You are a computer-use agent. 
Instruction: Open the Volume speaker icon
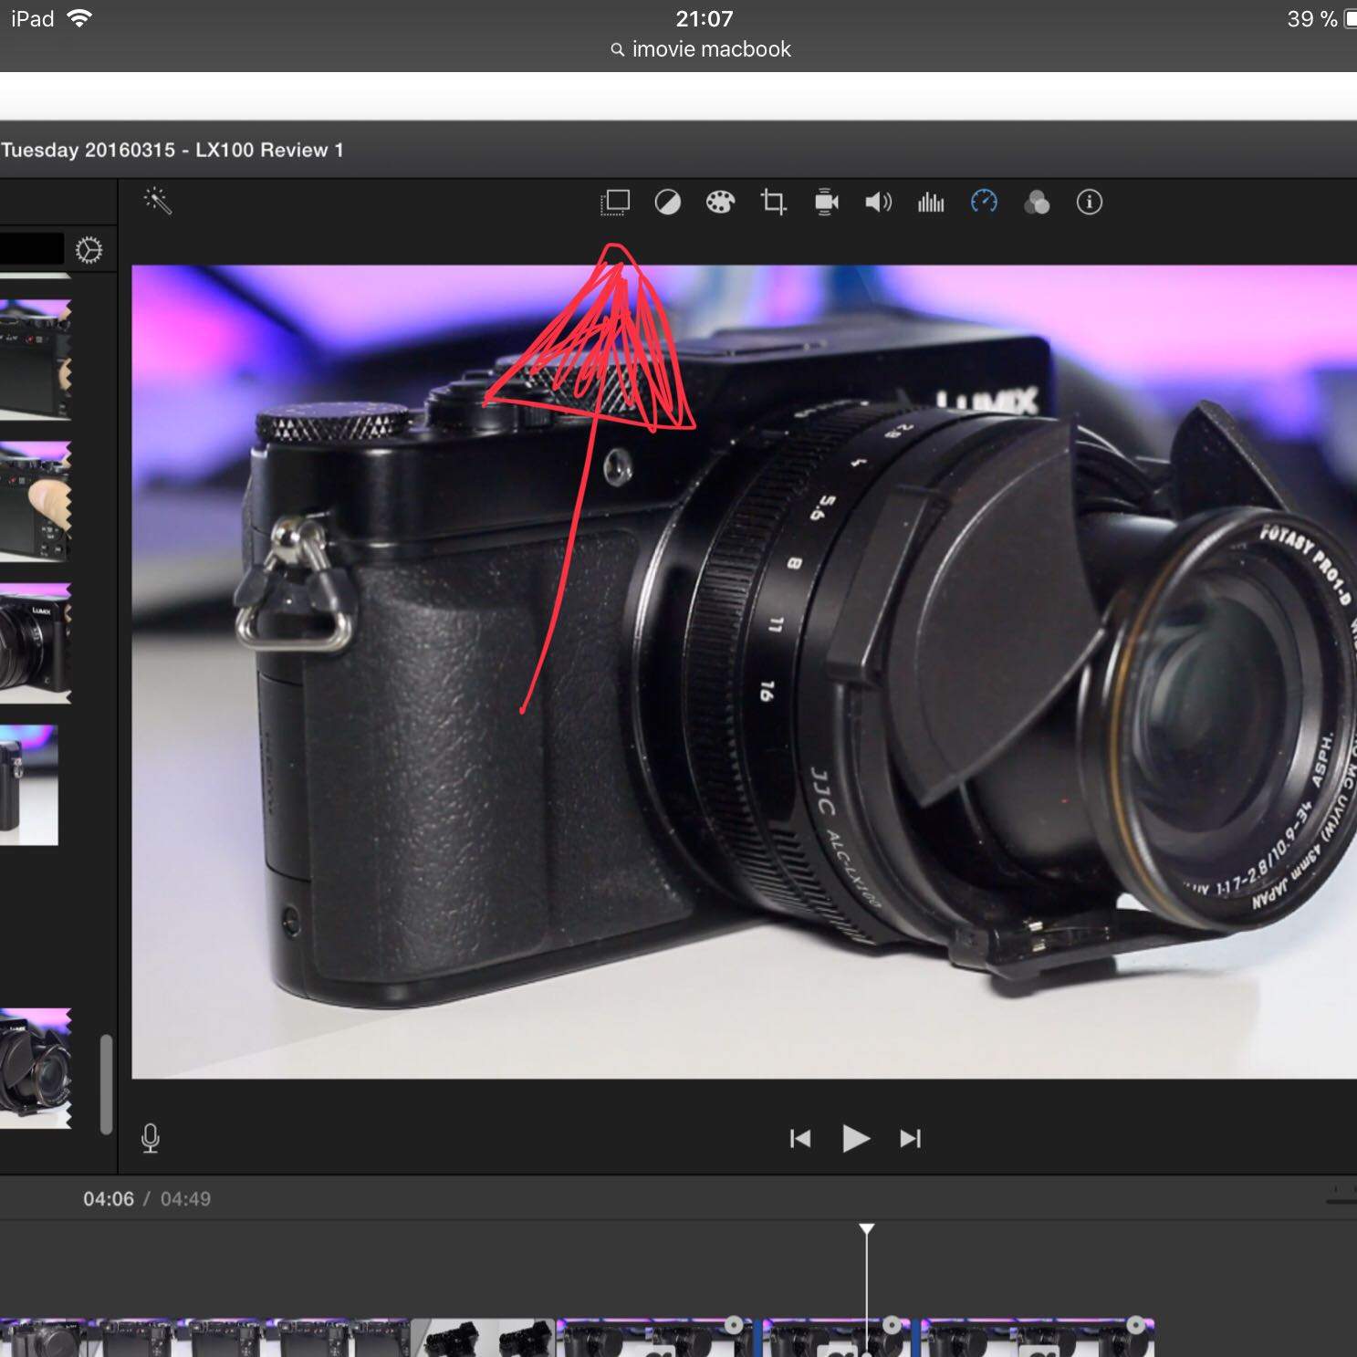pyautogui.click(x=878, y=202)
